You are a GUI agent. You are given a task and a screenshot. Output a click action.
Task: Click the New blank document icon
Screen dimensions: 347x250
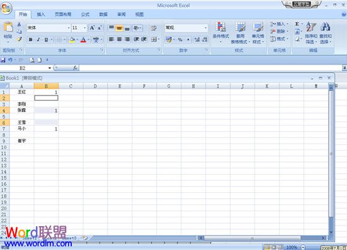pos(40,60)
